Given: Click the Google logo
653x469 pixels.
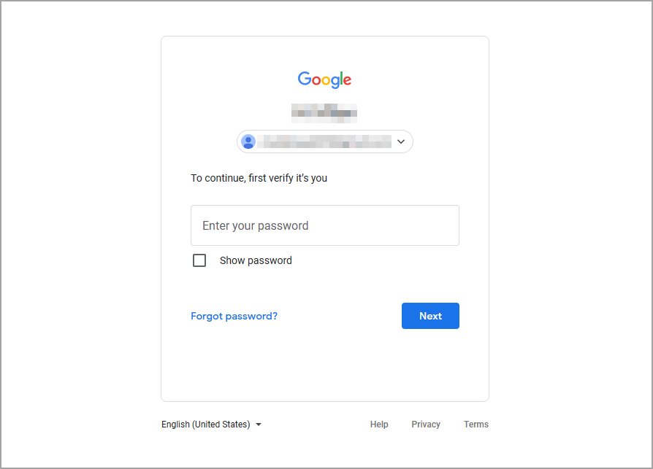Looking at the screenshot, I should [324, 80].
